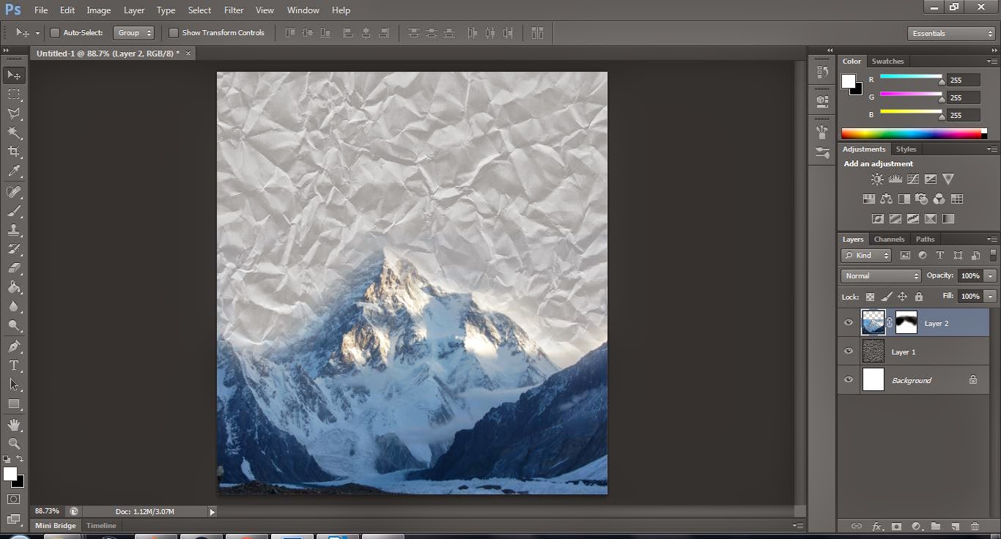Check Show Transform Controls
This screenshot has height=539, width=1001.
[174, 33]
